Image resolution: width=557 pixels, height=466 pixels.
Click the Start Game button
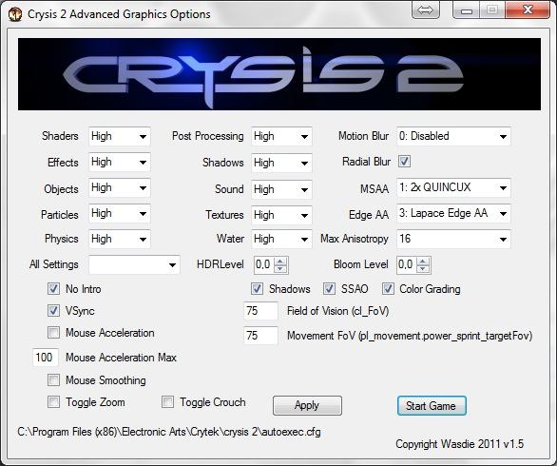(x=432, y=405)
